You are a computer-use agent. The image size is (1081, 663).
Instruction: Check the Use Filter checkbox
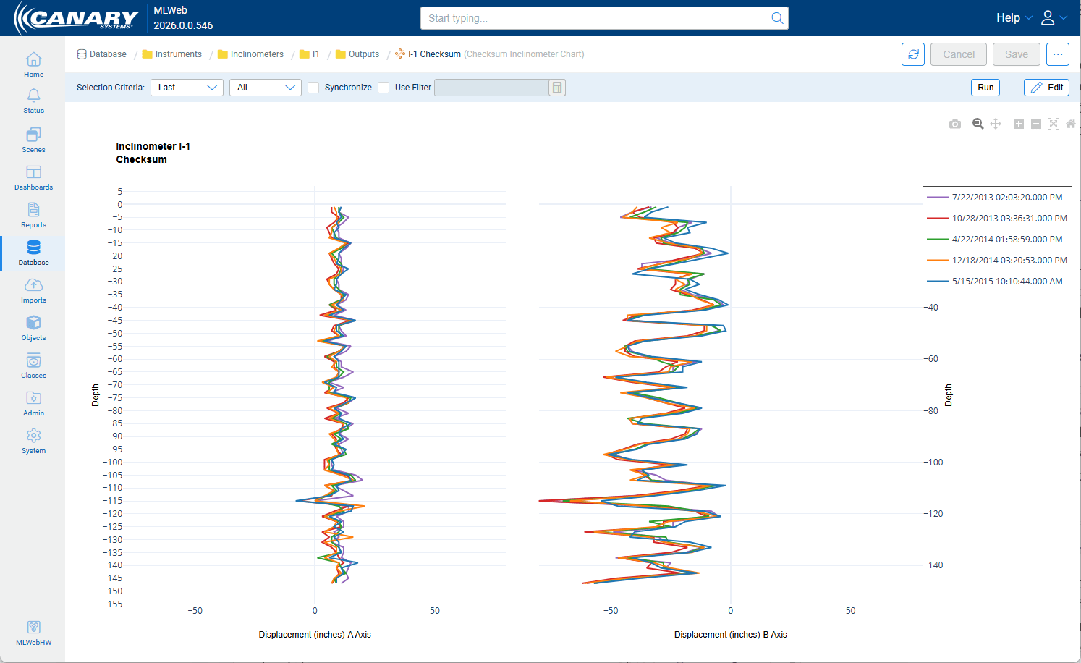pyautogui.click(x=383, y=88)
